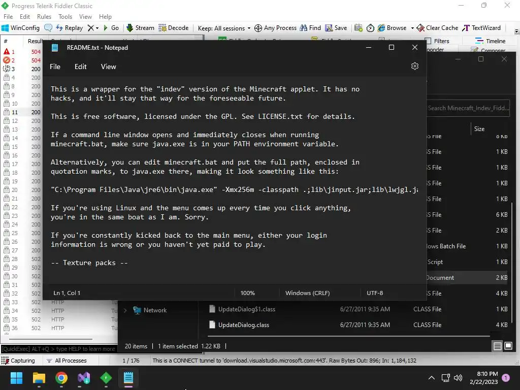Viewport: 520px width, 390px height.
Task: Expand the Network tree node
Action: [x=125, y=310]
